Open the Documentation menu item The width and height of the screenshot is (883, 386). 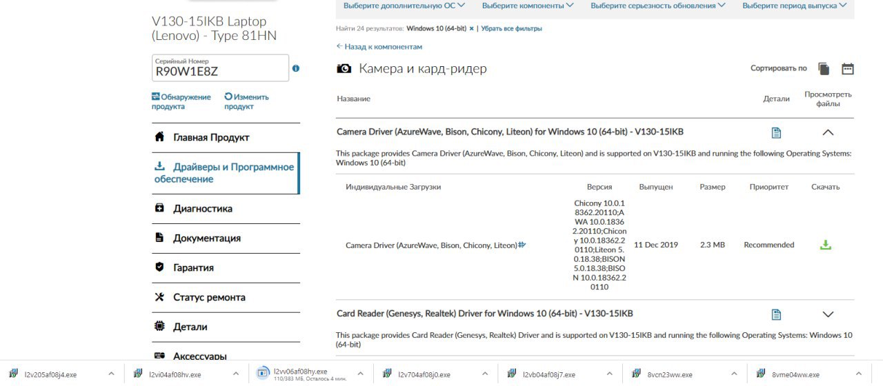pyautogui.click(x=226, y=238)
